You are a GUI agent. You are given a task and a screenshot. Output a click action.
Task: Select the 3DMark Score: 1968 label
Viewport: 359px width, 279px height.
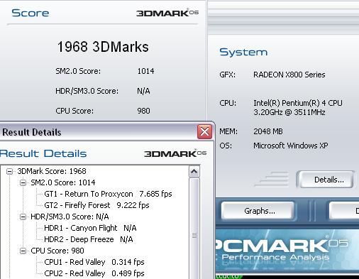(52, 171)
